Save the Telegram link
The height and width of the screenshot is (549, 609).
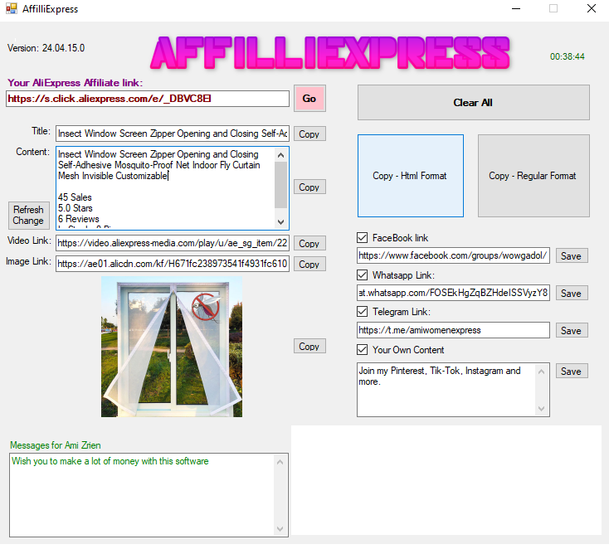pyautogui.click(x=572, y=330)
